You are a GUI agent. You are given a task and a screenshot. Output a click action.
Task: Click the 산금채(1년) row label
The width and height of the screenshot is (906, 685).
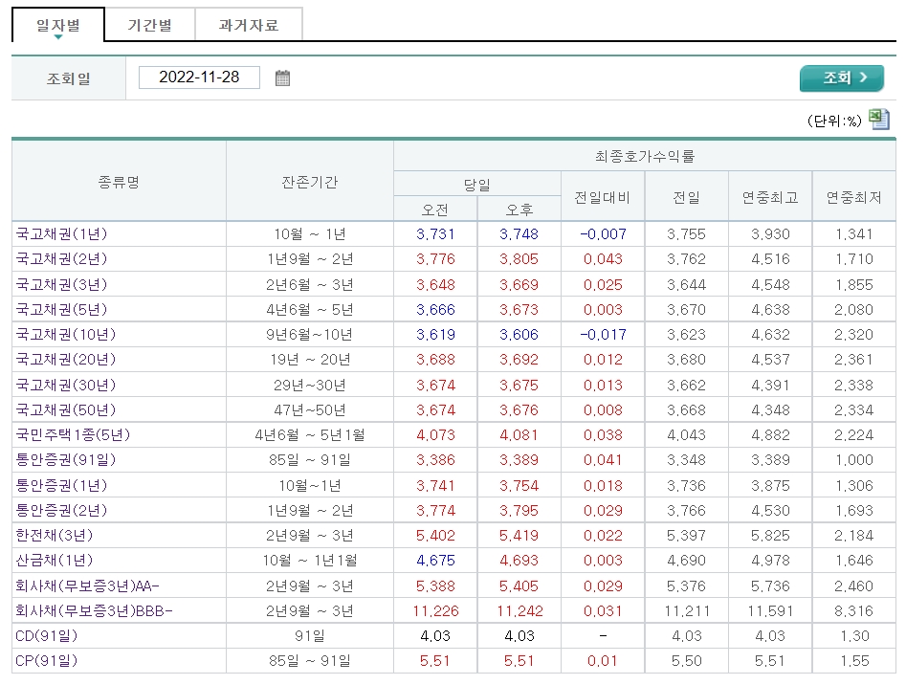(x=55, y=558)
